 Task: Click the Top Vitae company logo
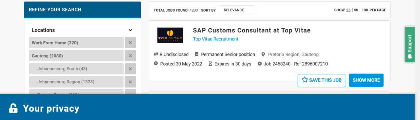tap(170, 35)
